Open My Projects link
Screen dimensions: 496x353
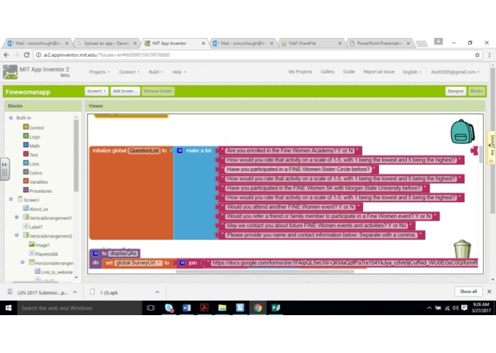[300, 72]
